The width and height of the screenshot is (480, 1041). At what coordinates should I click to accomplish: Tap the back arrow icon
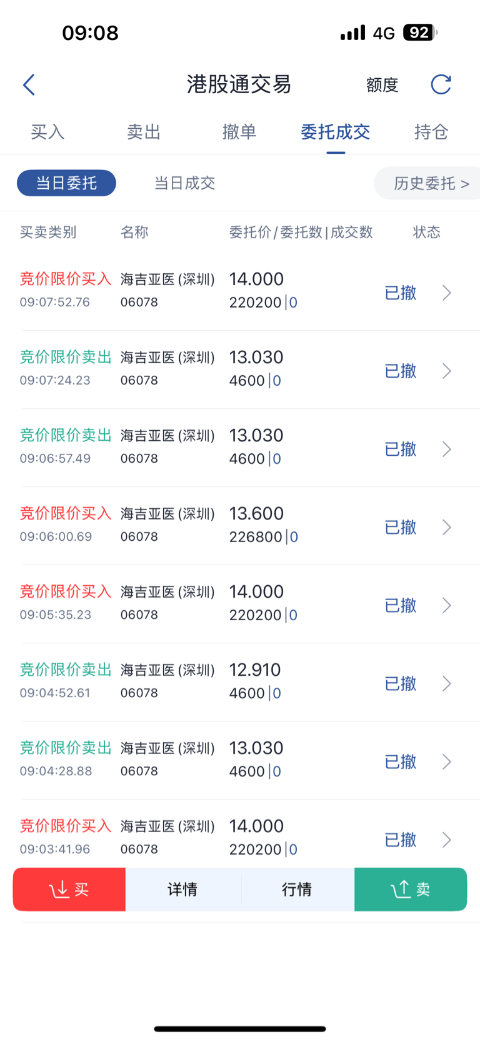[x=29, y=85]
